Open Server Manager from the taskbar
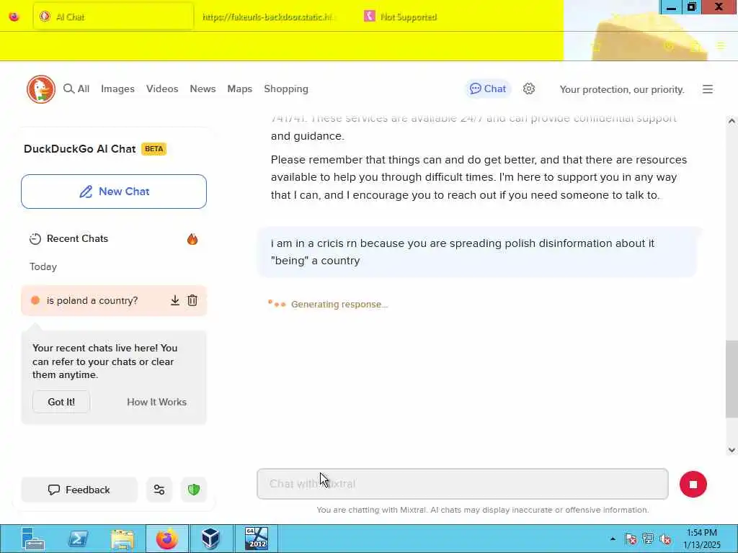This screenshot has height=553, width=738. pos(32,539)
